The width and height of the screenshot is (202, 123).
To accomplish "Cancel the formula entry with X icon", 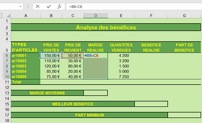I will coord(38,6).
